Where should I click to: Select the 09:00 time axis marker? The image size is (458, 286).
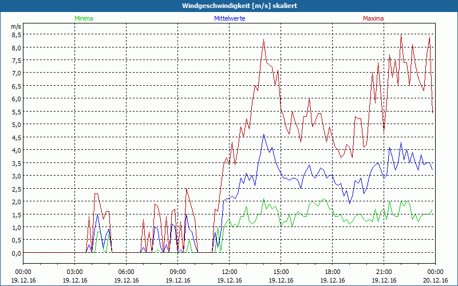pos(177,272)
